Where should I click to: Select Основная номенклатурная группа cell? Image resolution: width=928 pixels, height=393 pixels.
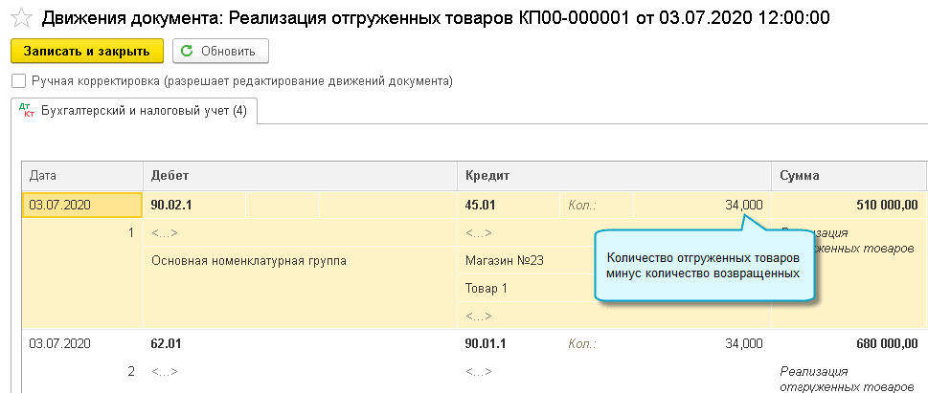(249, 260)
